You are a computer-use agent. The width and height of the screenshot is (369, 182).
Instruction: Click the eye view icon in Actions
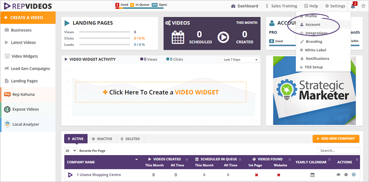pos(338,175)
